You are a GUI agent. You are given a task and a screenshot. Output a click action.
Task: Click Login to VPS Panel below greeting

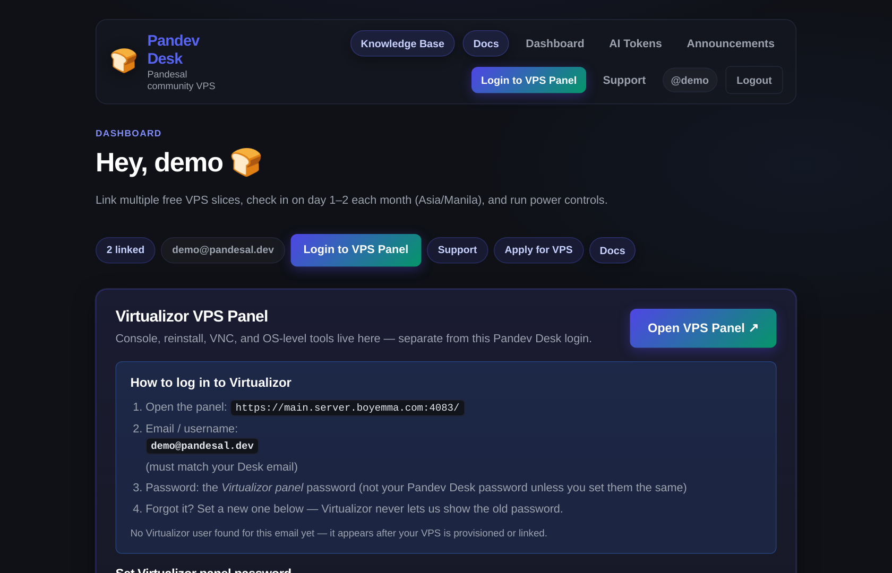[x=356, y=250]
